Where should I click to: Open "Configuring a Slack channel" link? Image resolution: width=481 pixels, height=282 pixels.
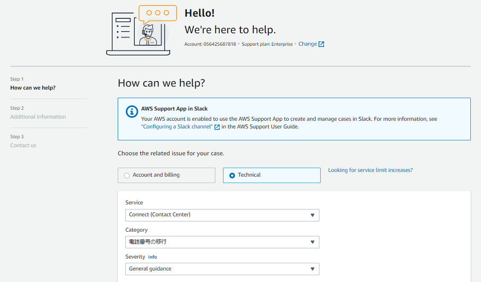tap(177, 127)
